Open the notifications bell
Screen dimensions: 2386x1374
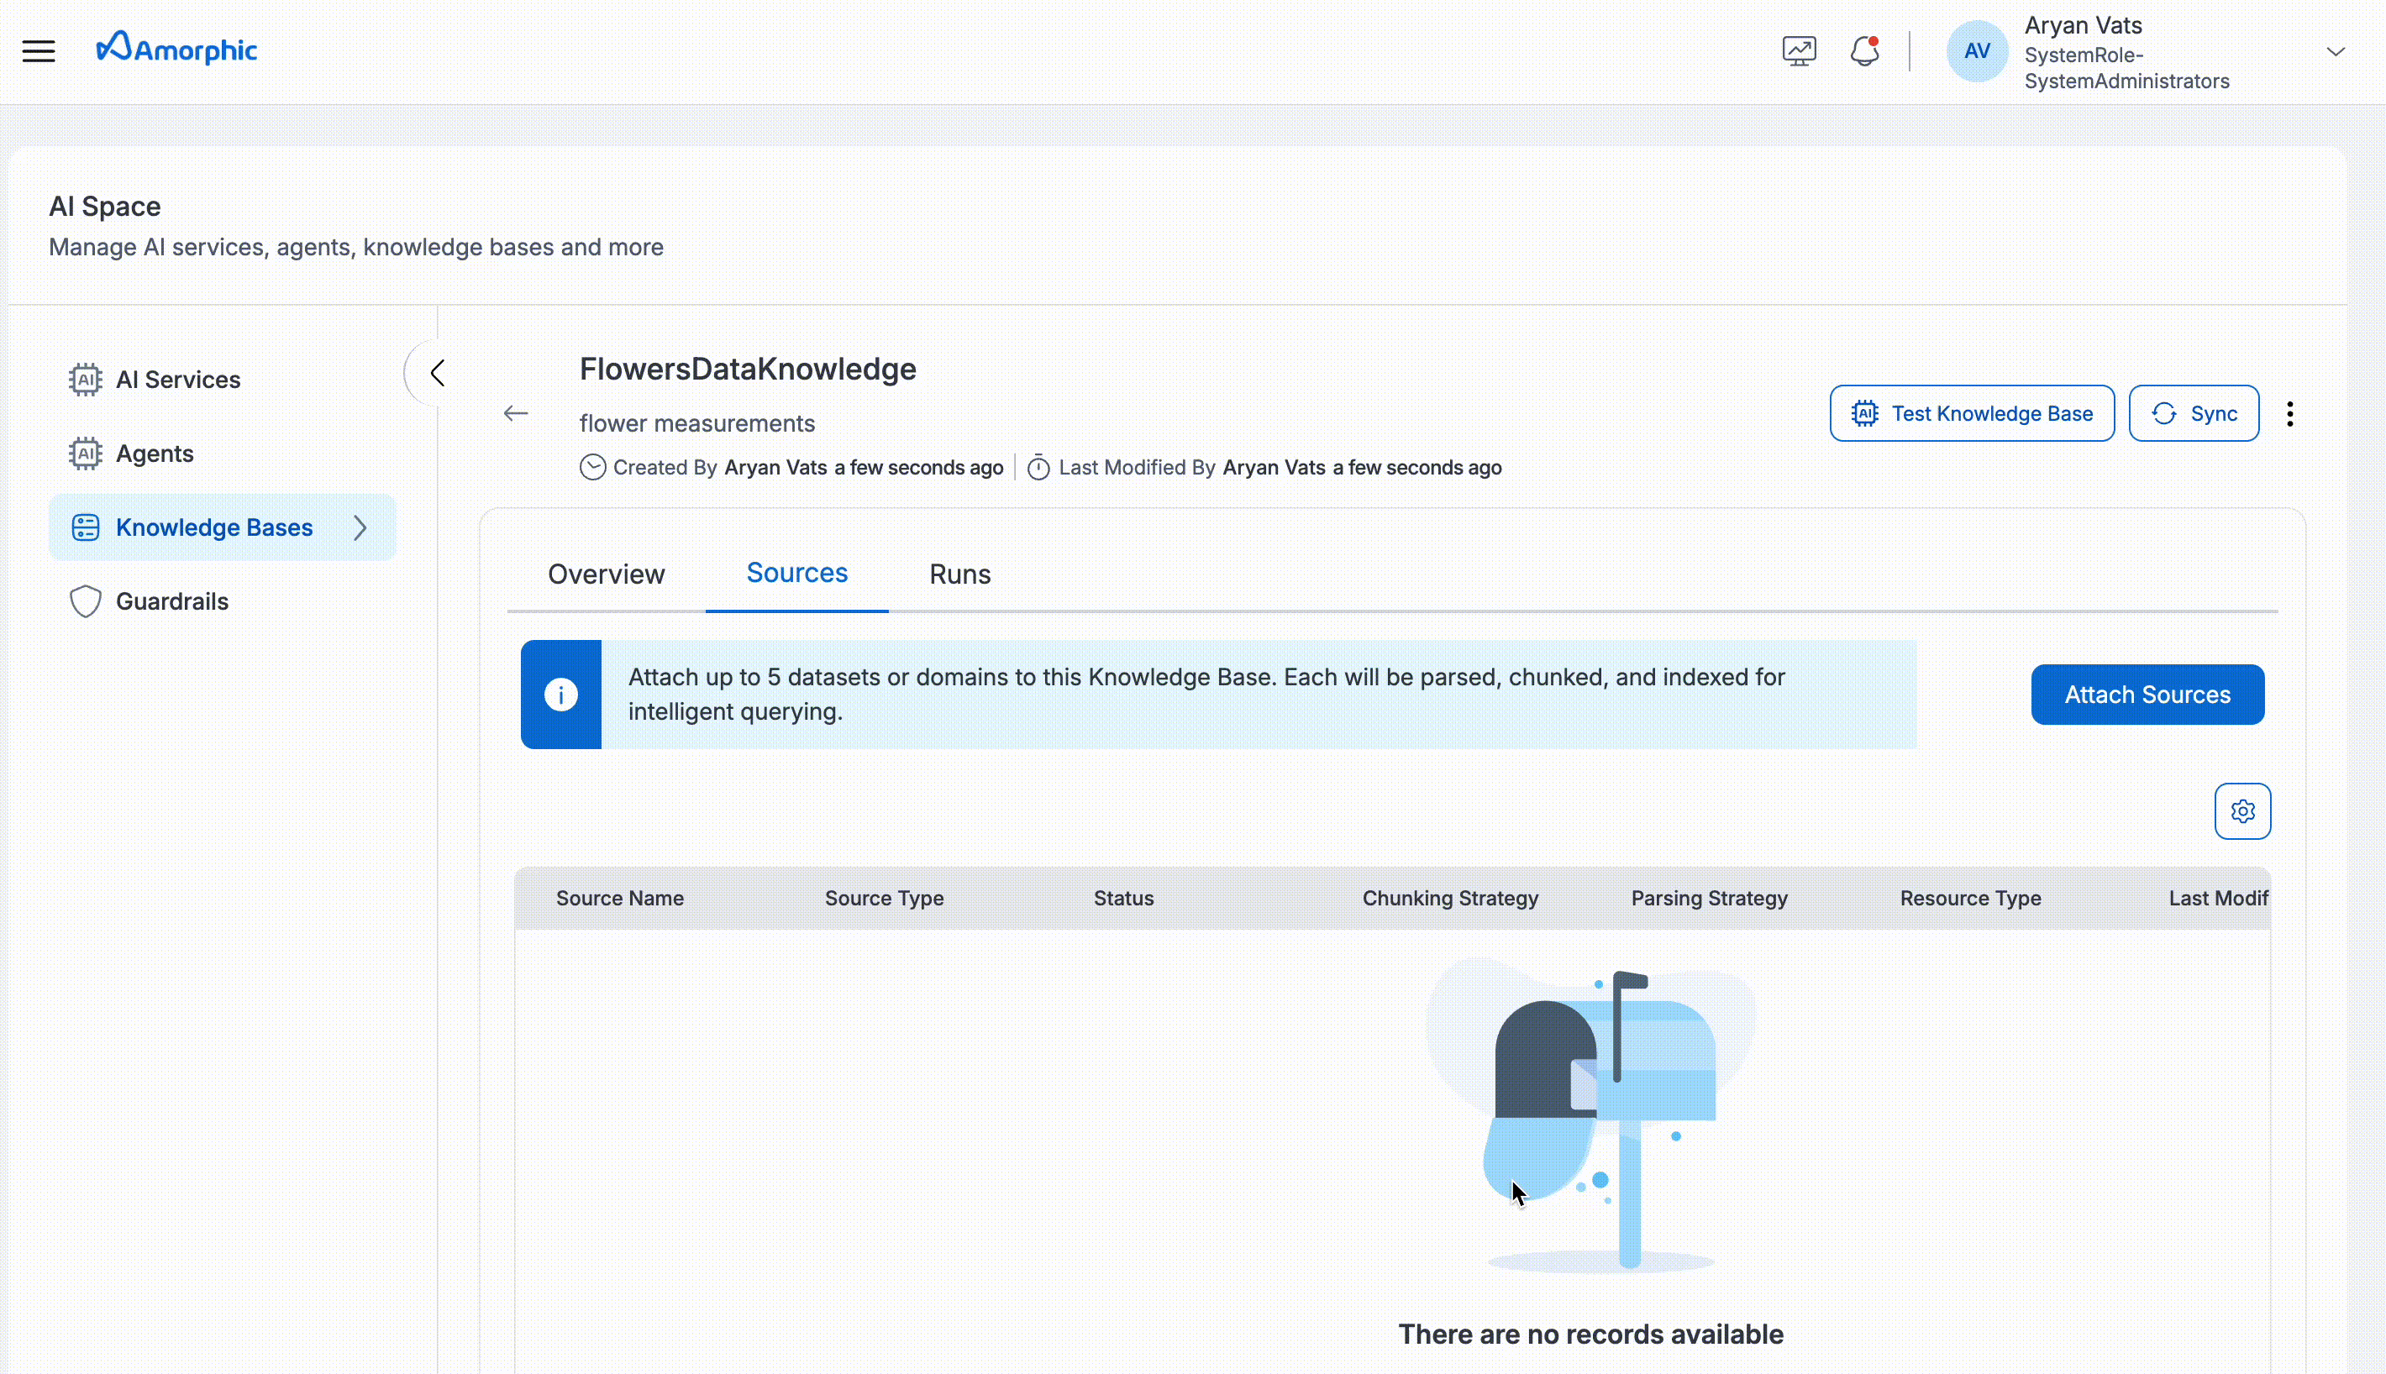[x=1863, y=50]
